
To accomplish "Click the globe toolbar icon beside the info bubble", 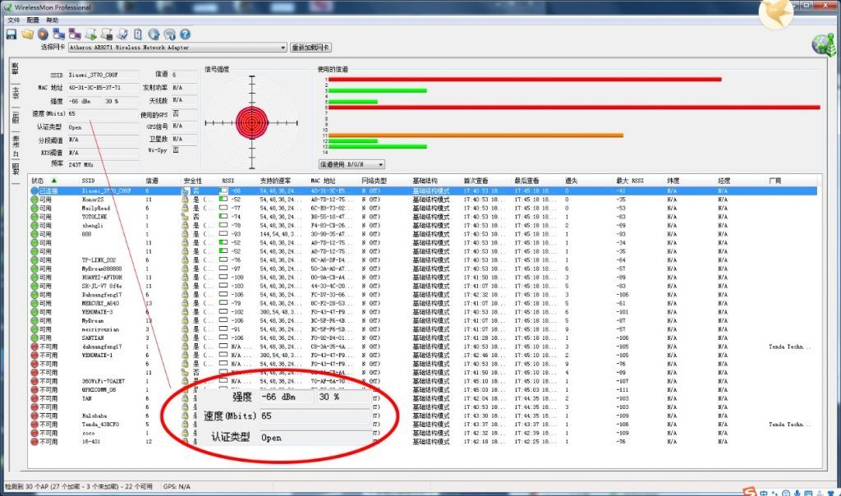I will click(x=154, y=34).
